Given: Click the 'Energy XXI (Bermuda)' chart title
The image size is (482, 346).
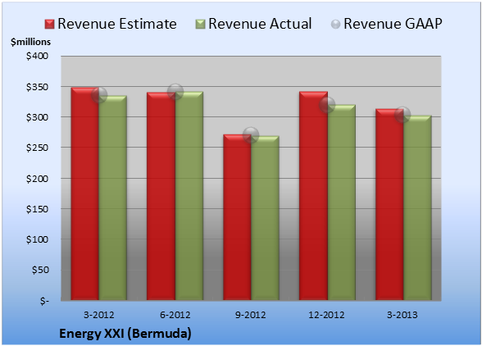Looking at the screenshot, I should 125,334.
